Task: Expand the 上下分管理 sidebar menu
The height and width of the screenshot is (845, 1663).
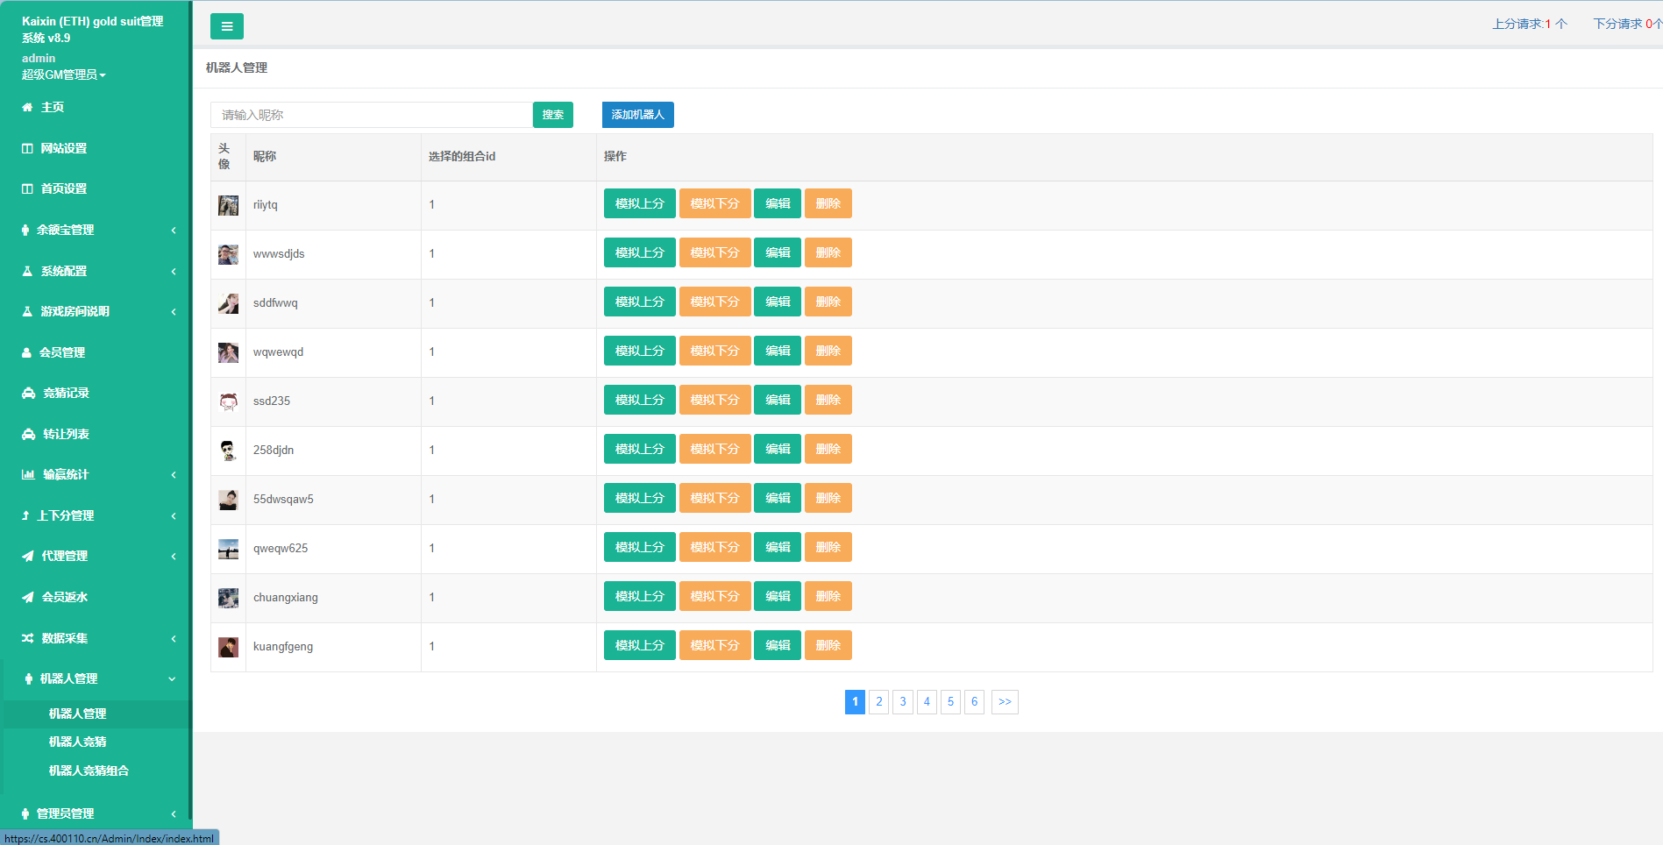Action: click(95, 515)
